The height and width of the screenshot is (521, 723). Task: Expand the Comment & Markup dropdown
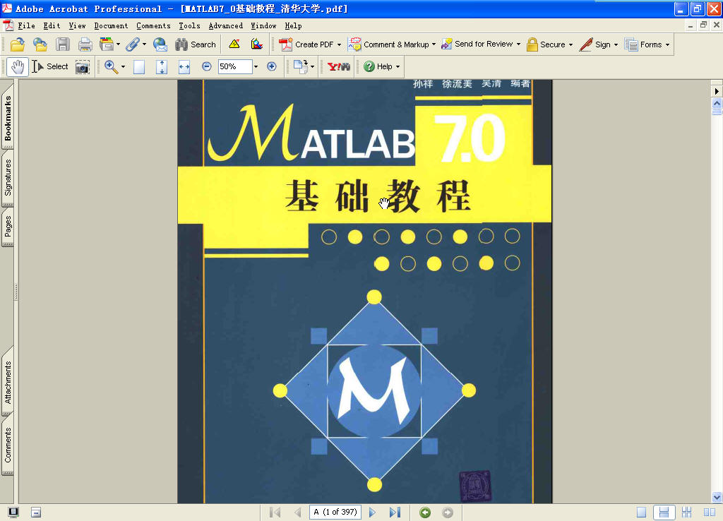tap(434, 44)
